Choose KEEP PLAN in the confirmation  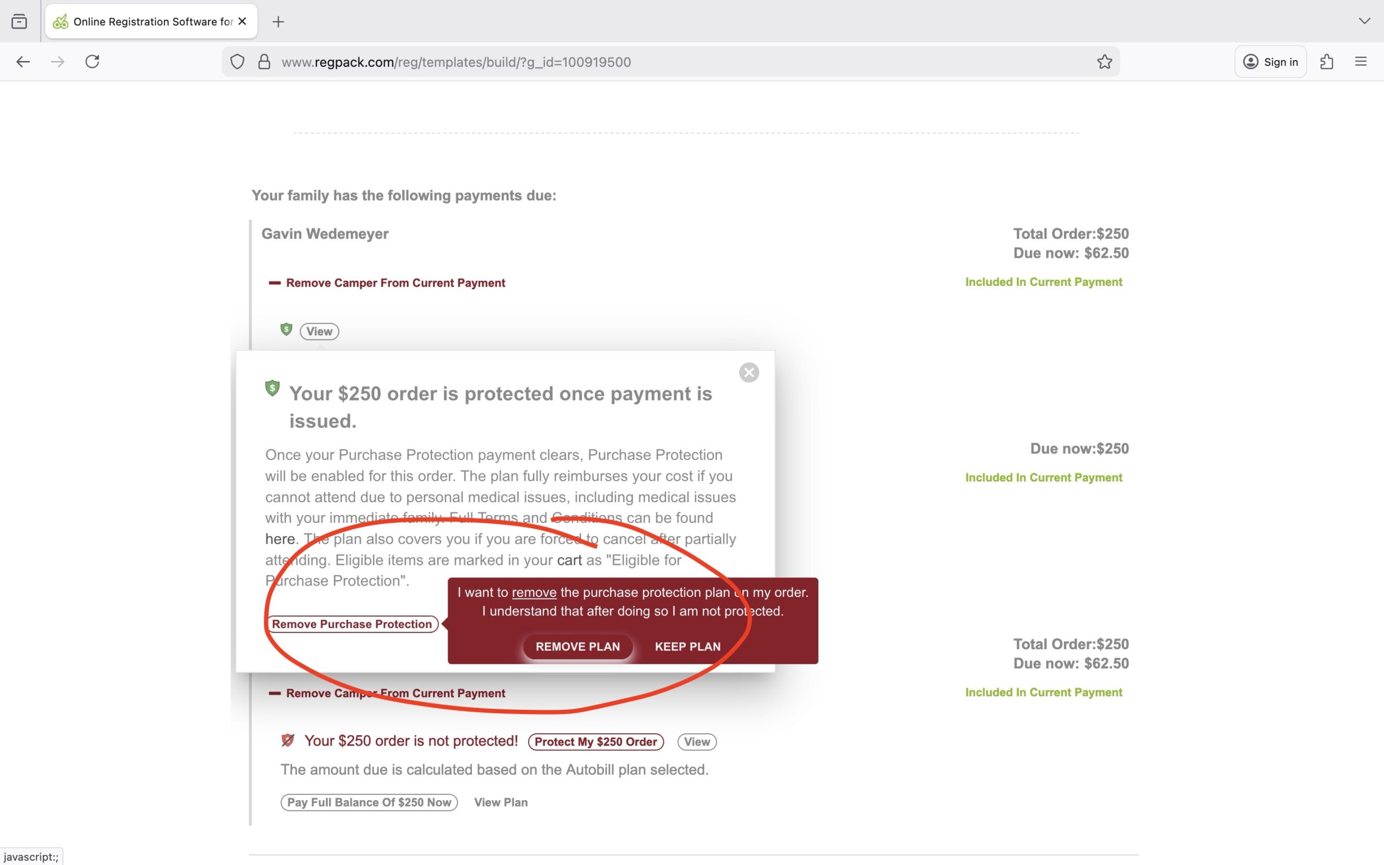tap(688, 647)
